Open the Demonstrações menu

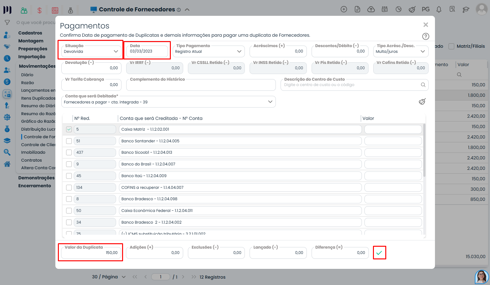(36, 178)
